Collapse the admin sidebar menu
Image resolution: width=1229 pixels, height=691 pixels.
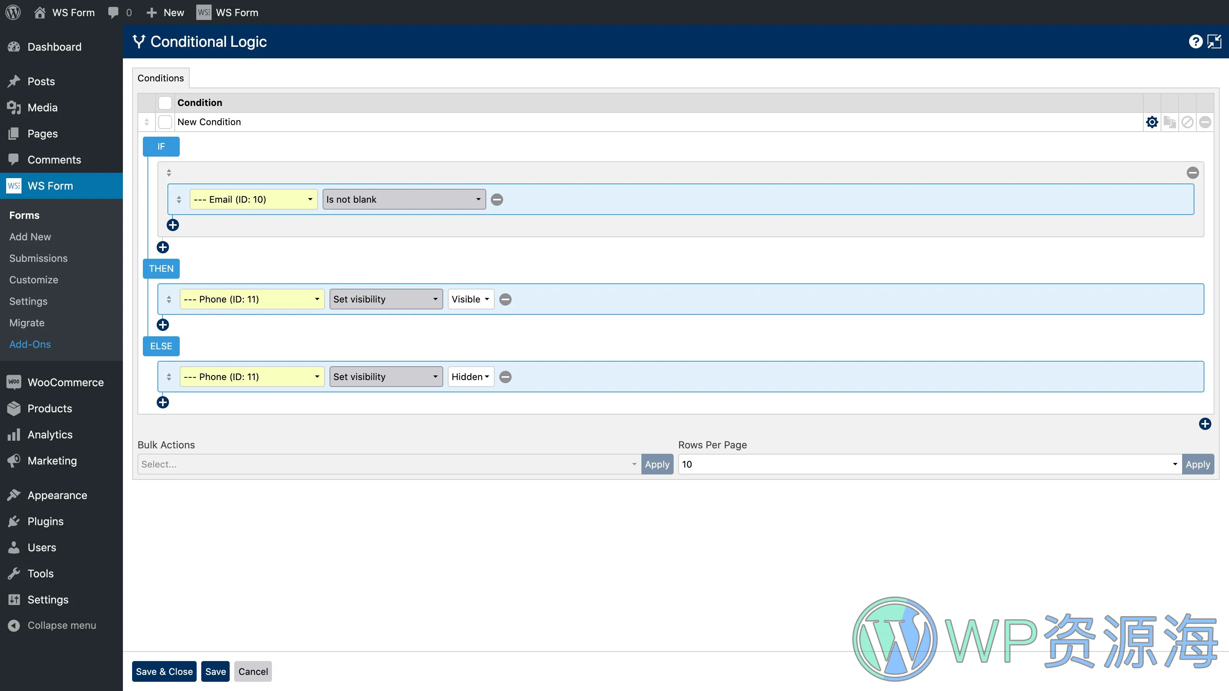point(61,625)
